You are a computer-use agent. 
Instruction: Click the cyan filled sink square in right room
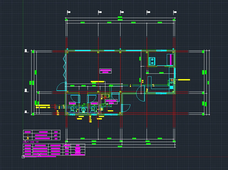coord(171,87)
